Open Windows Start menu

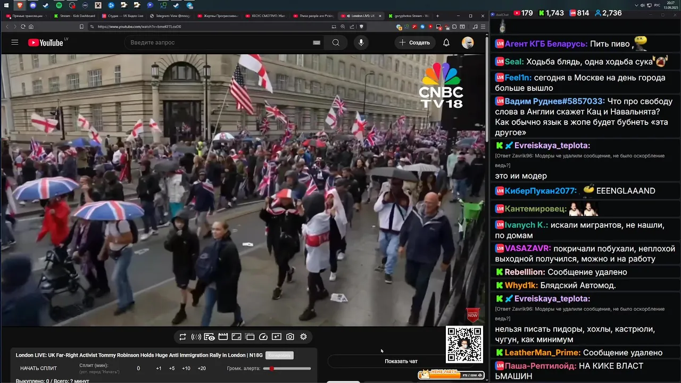[5, 5]
